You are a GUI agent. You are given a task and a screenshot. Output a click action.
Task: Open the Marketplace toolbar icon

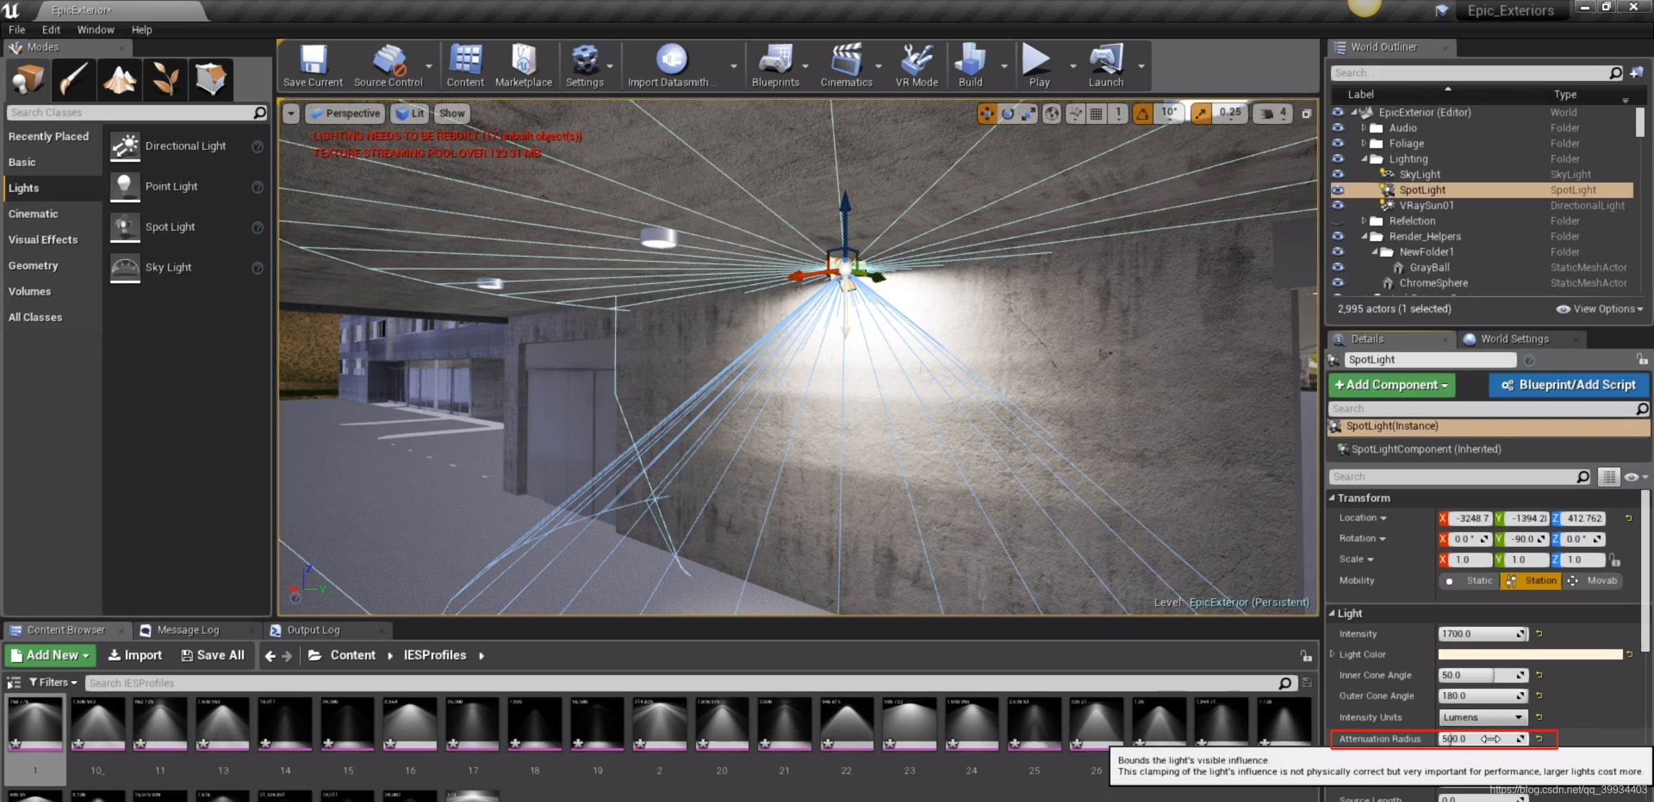(x=523, y=65)
